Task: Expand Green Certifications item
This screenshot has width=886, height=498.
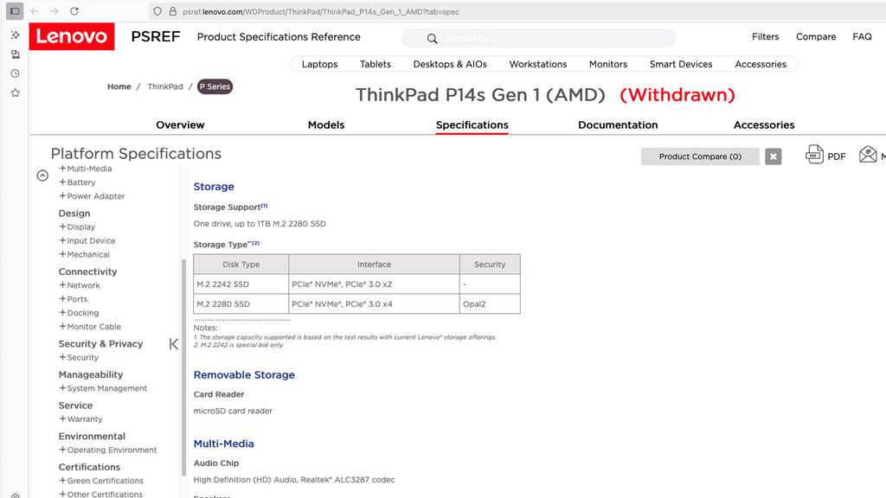Action: click(x=101, y=481)
